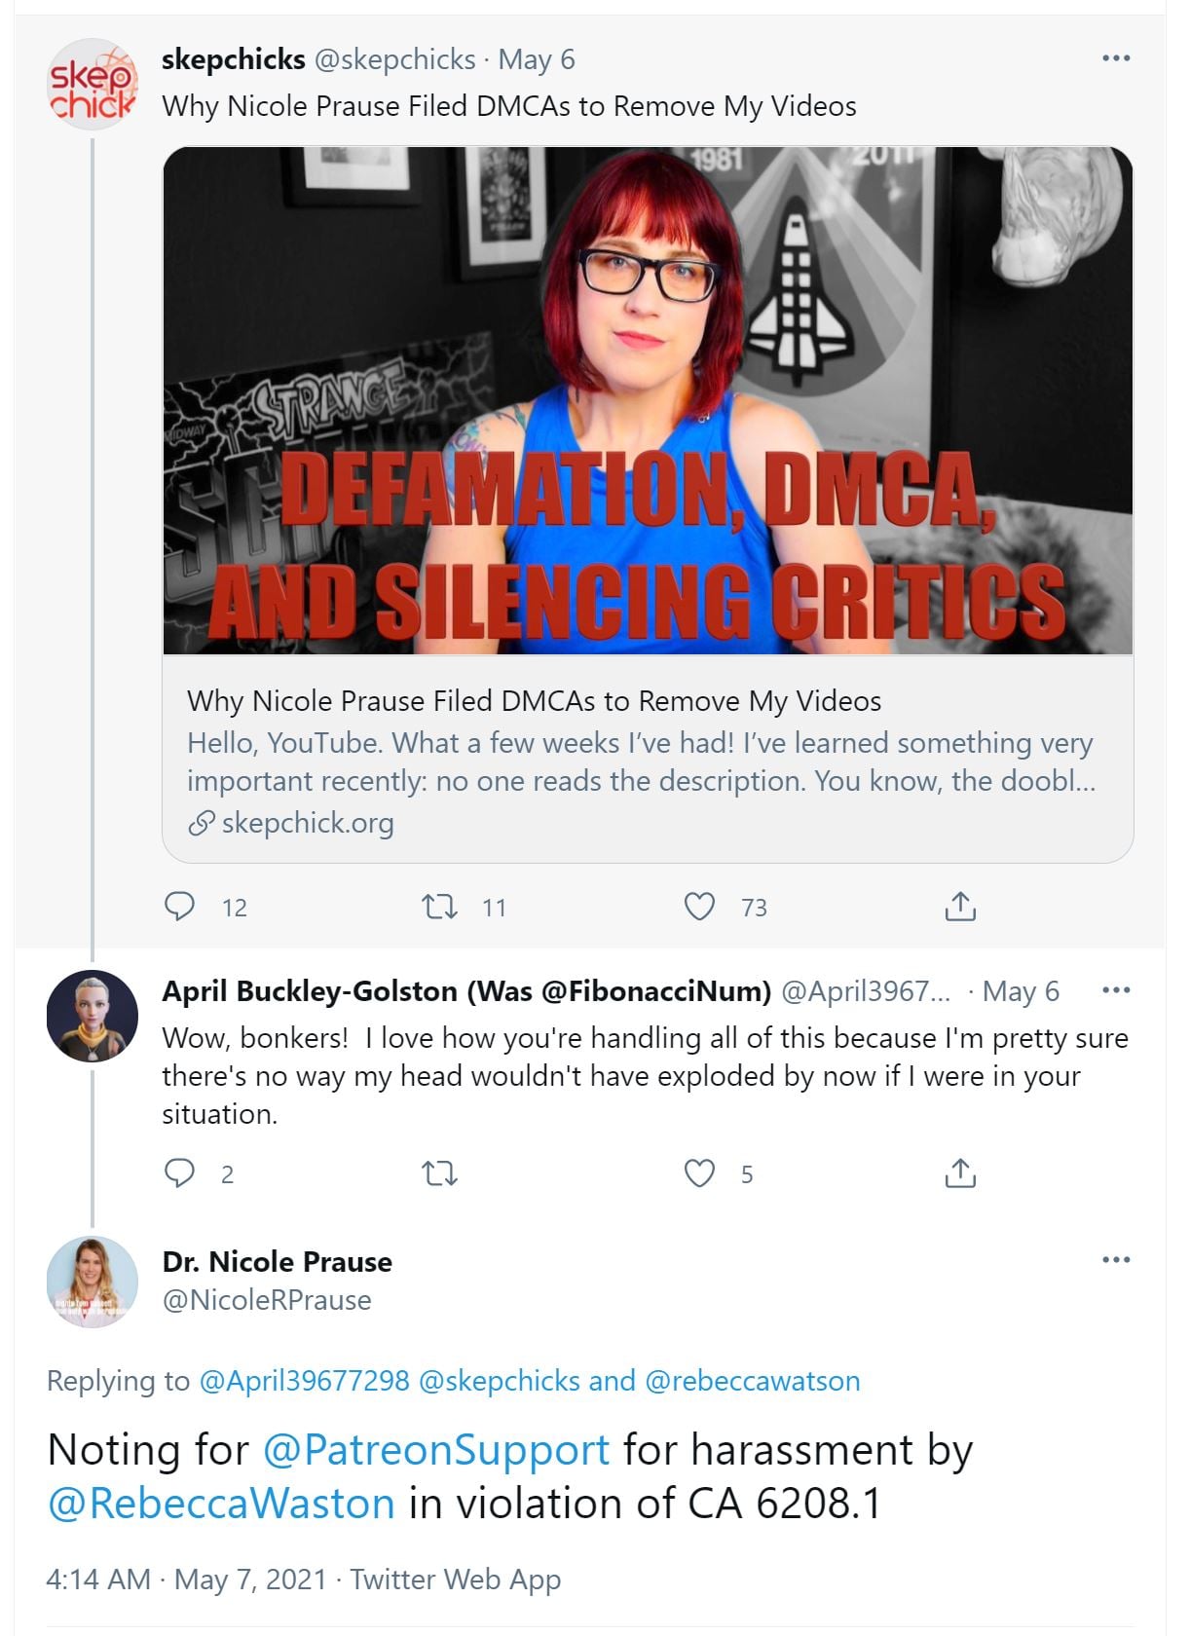Open the skepchick.org link card title
Viewport: 1190px width, 1636px height.
click(534, 701)
